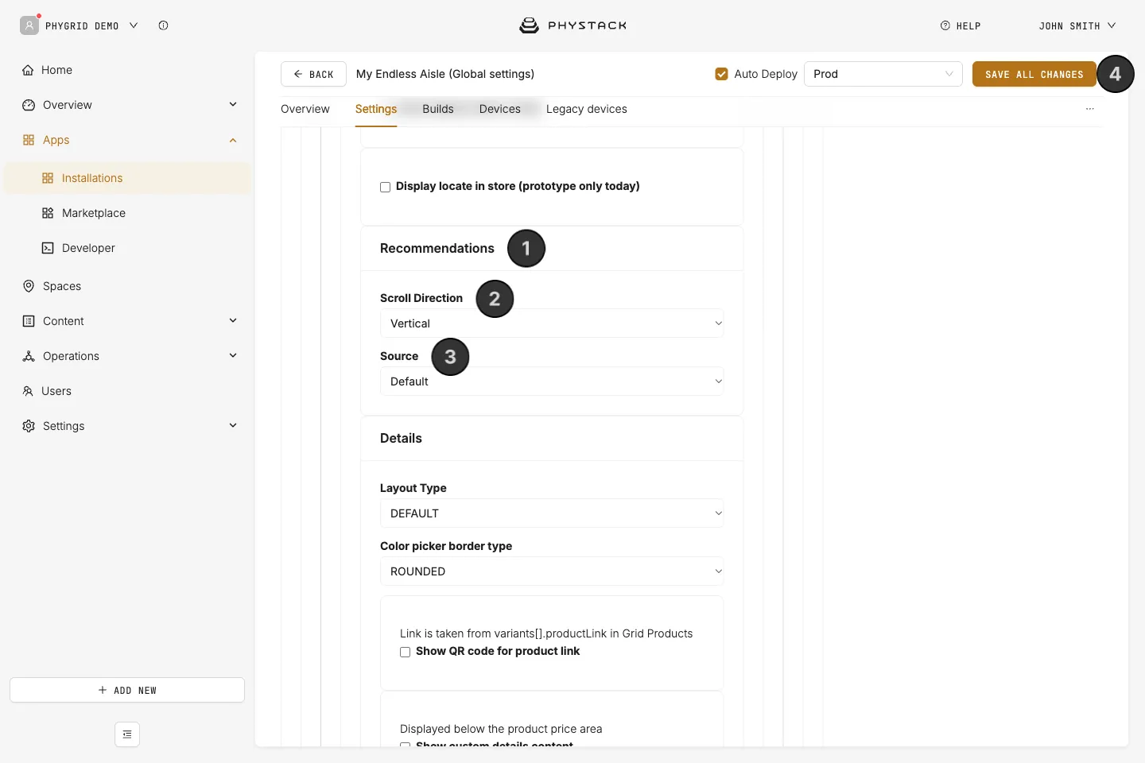Switch to the Devices tab
This screenshot has width=1145, height=763.
pyautogui.click(x=500, y=109)
